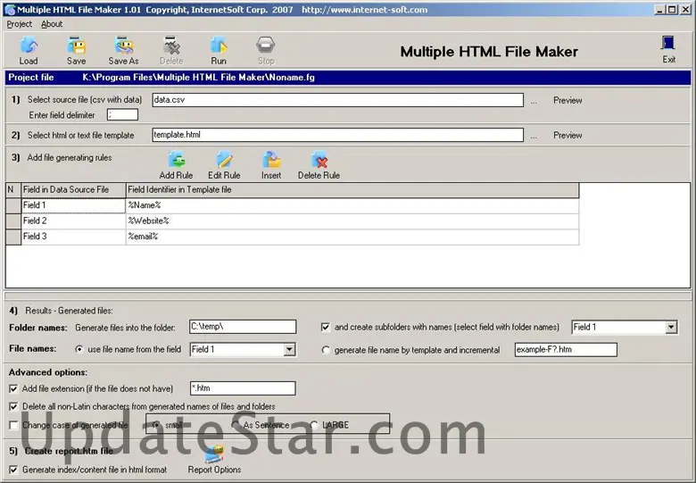Image resolution: width=696 pixels, height=483 pixels.
Task: Click the template.html input field
Action: [x=338, y=135]
